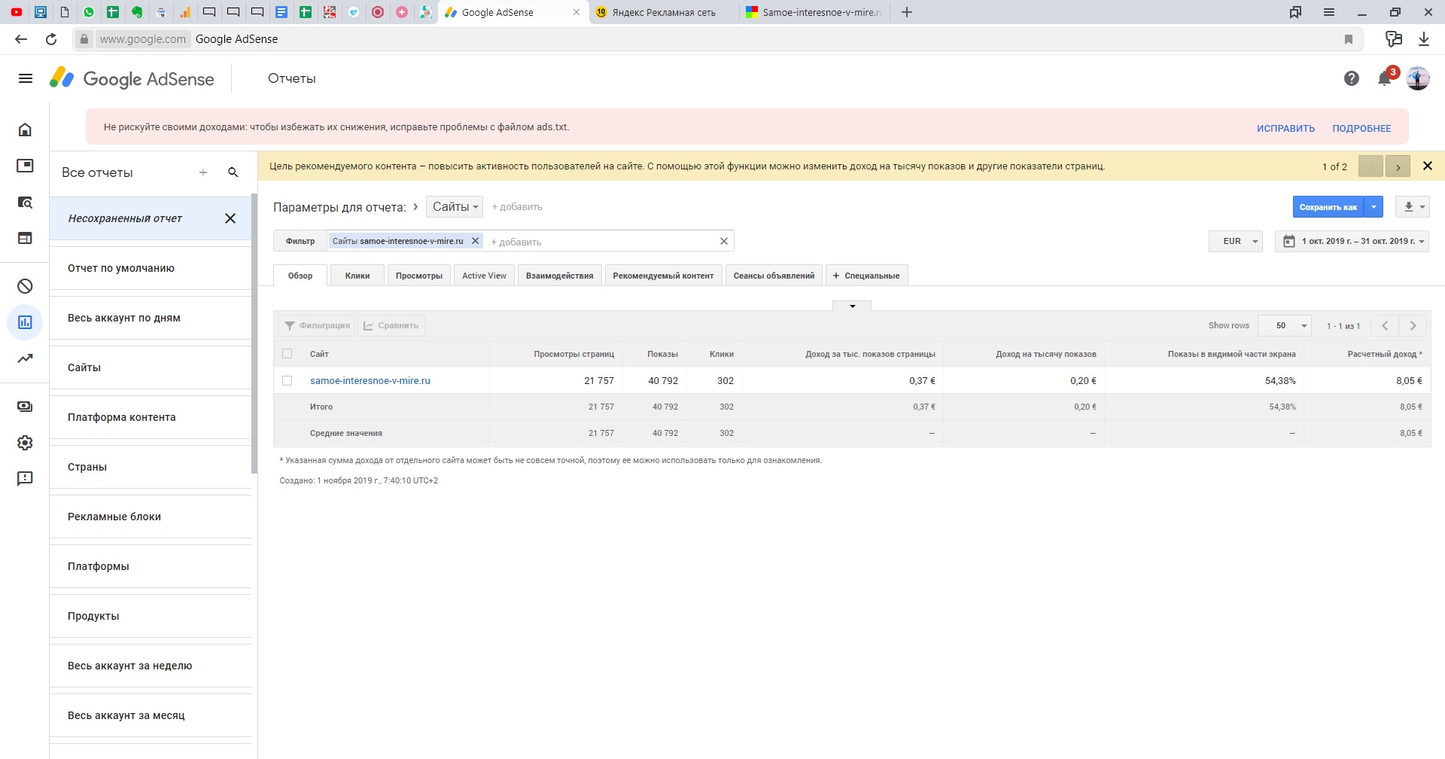Click ИСПРАВИТЬ in the ads.txt warning

click(x=1285, y=128)
